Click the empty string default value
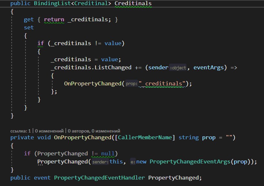This screenshot has height=186, width=264. coord(229,137)
